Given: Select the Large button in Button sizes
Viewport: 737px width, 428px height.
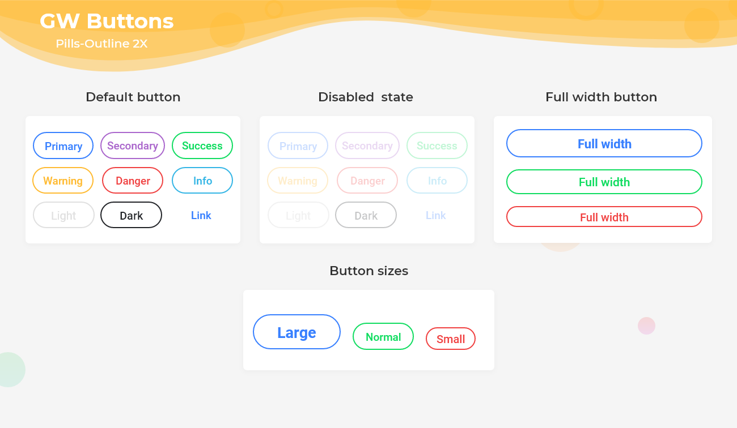Looking at the screenshot, I should pyautogui.click(x=297, y=332).
